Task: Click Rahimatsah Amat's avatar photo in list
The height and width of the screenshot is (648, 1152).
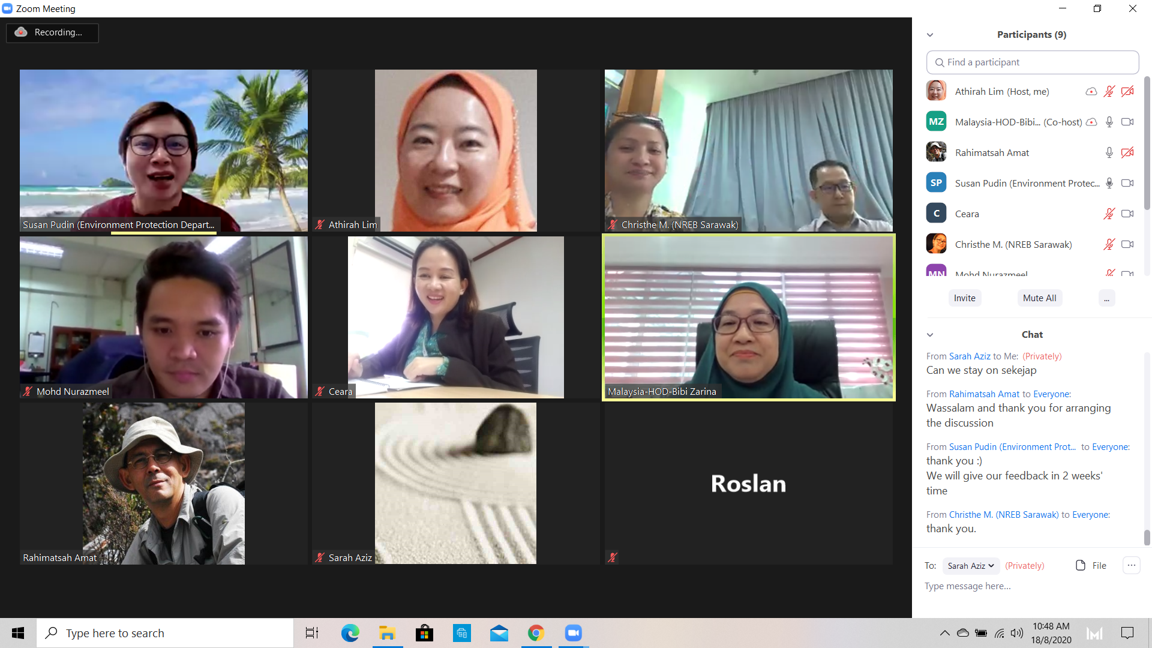Action: pos(936,152)
